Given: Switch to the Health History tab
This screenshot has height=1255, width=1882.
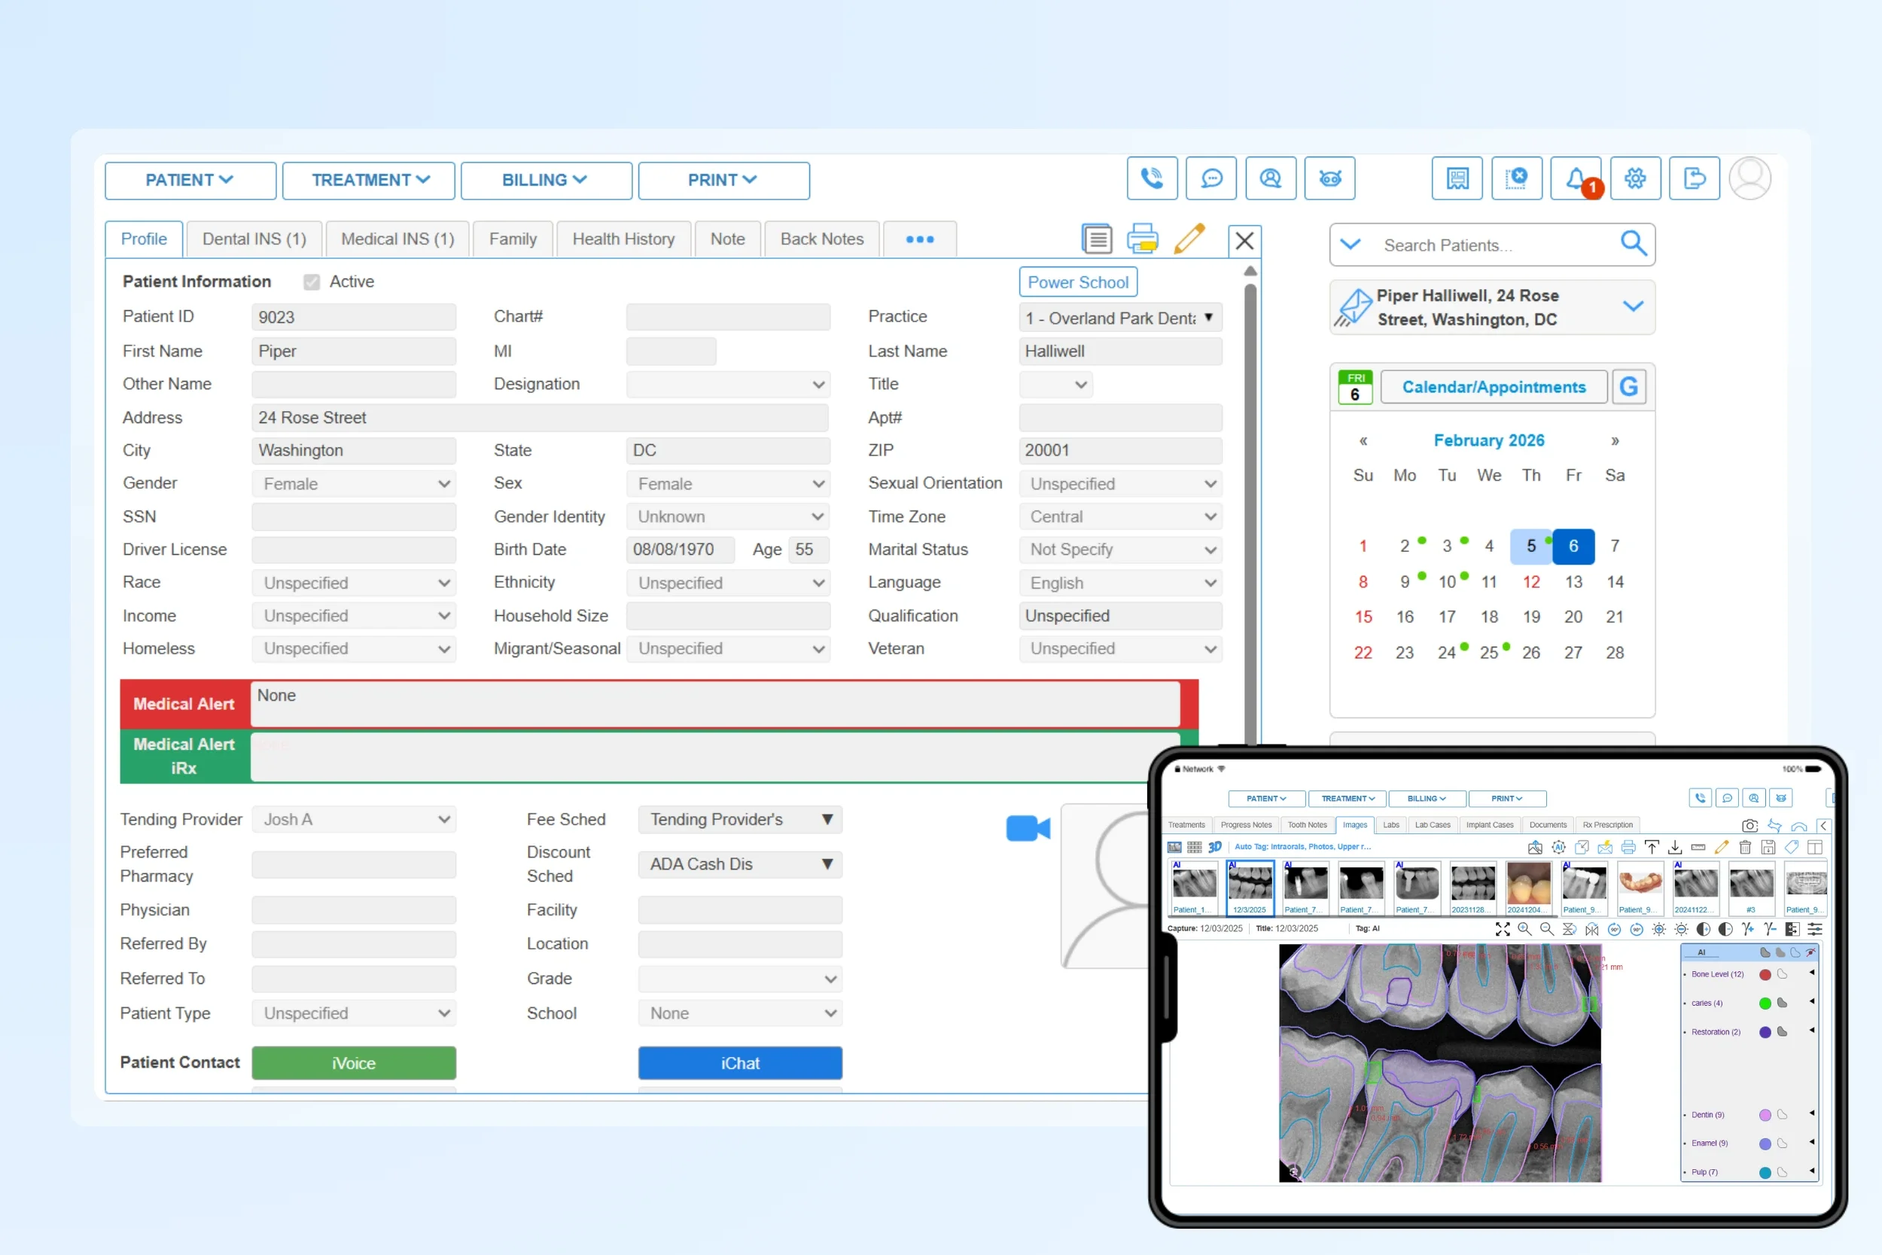Looking at the screenshot, I should [x=623, y=239].
